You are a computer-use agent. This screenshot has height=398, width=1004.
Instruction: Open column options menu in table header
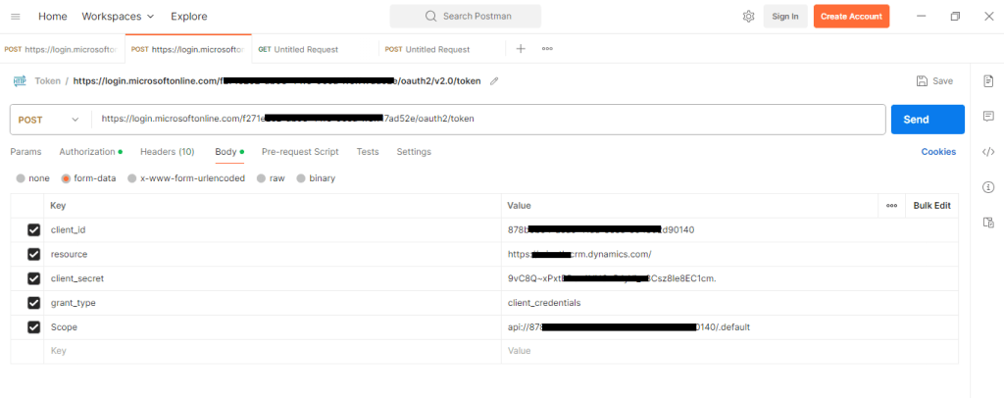coord(891,206)
